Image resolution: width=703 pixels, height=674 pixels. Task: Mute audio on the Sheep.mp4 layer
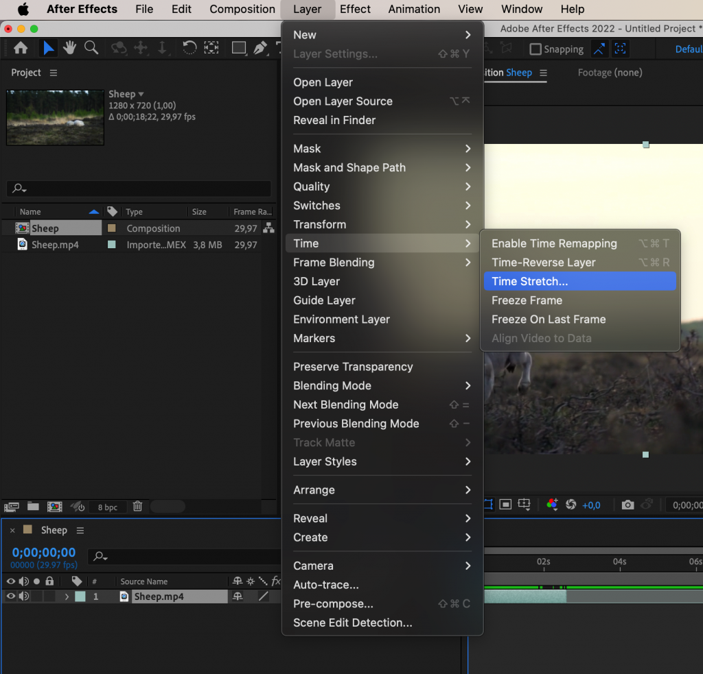23,596
